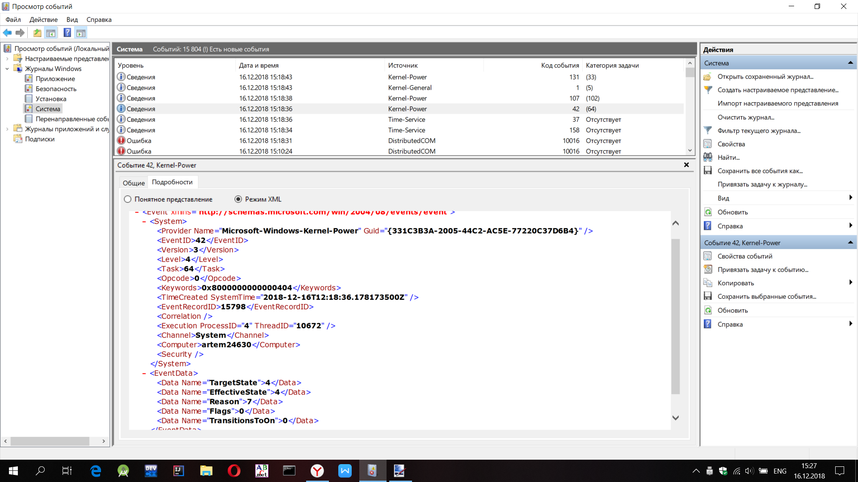Click the log Properties icon under Система

(708, 144)
